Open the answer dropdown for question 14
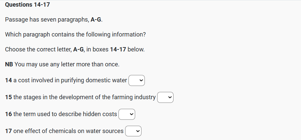Screen dimensions: 301x140 click(137, 80)
